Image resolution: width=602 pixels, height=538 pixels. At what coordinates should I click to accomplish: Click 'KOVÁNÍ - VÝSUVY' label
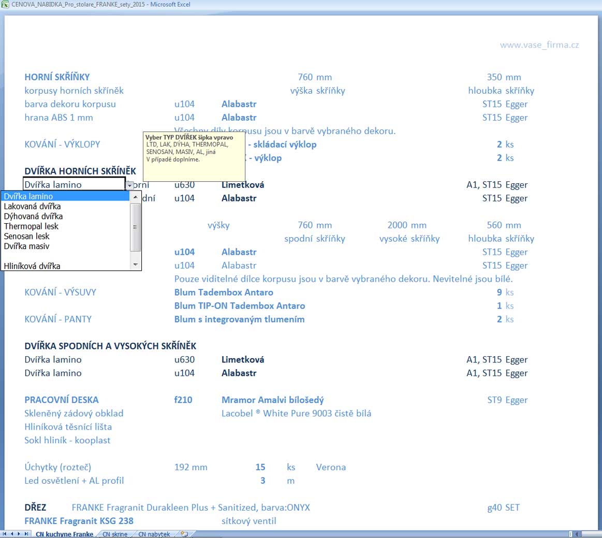(x=60, y=292)
